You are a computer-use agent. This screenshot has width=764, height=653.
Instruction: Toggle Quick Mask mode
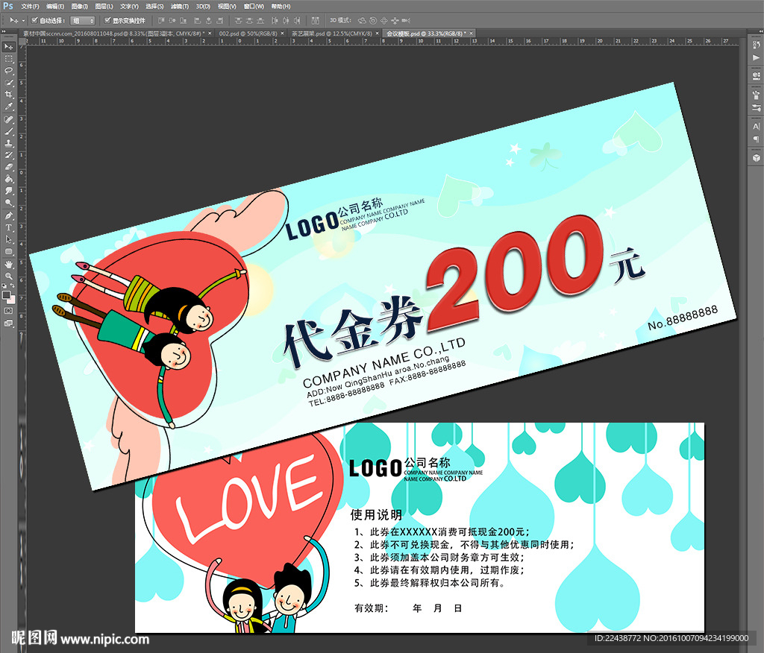tap(9, 311)
